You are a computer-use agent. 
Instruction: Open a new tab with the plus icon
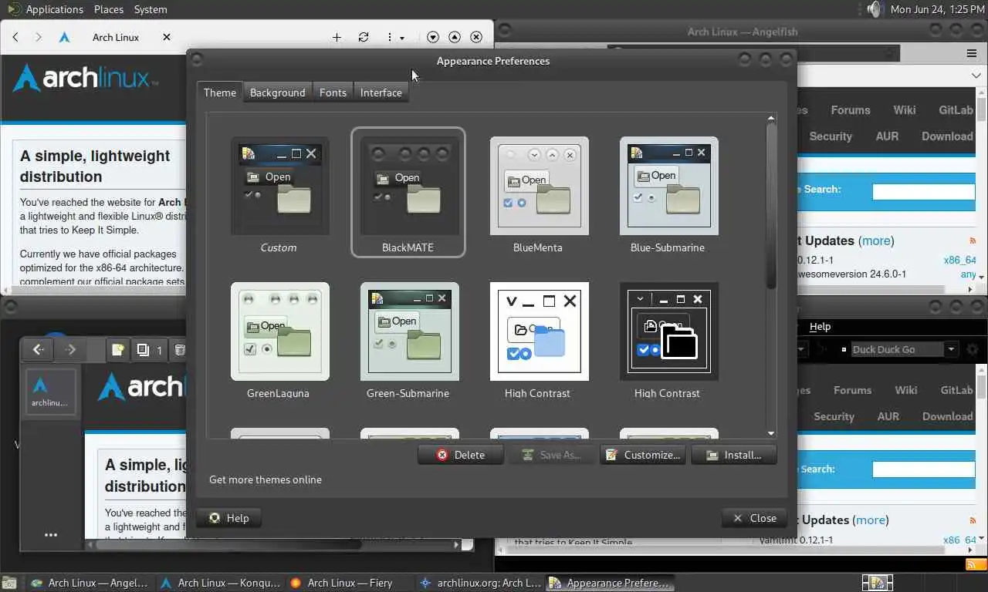(337, 37)
